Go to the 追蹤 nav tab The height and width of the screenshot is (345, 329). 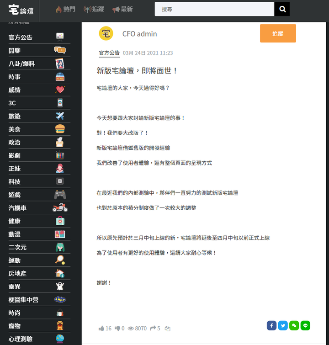point(94,9)
